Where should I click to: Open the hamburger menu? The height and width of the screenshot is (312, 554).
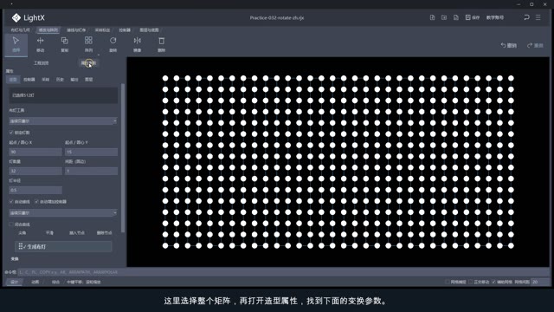tap(538, 17)
